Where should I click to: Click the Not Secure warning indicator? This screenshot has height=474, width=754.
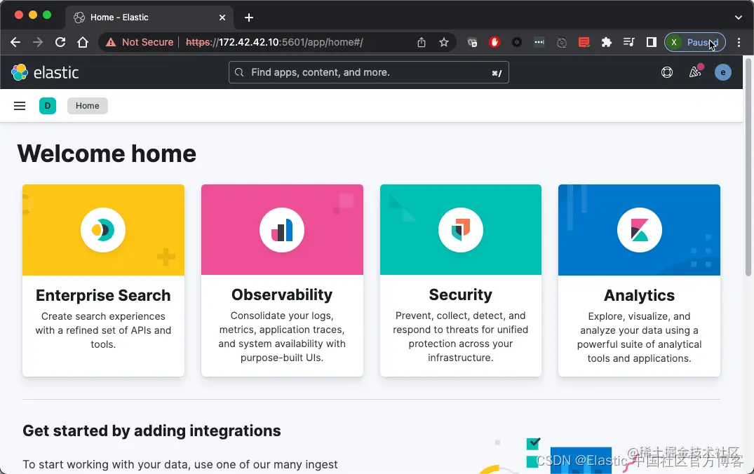click(140, 42)
